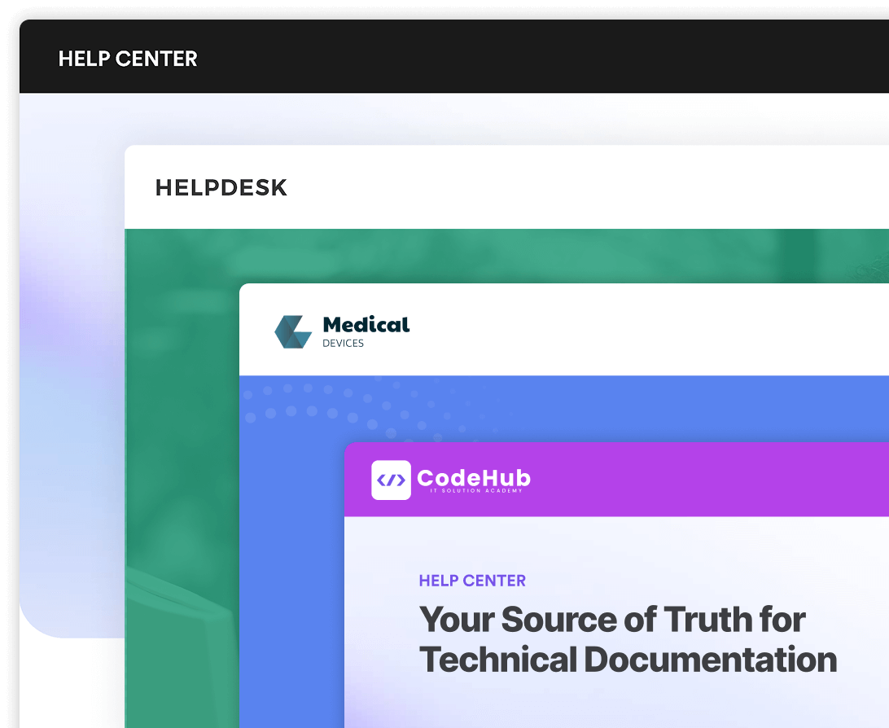Click the DEVICES subtitle under Medical

(343, 344)
